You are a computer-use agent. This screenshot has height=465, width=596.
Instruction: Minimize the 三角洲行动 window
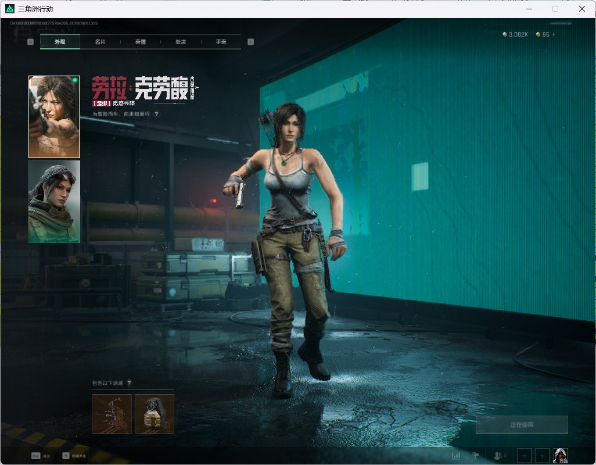pyautogui.click(x=529, y=9)
